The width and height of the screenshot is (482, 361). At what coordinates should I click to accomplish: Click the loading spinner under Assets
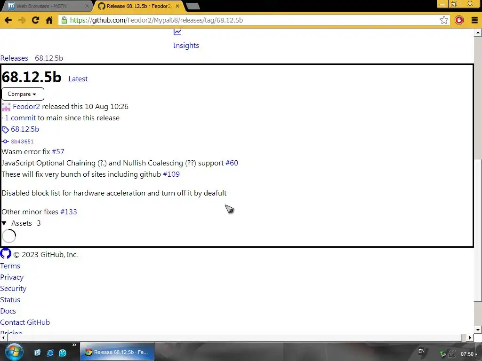(x=9, y=236)
